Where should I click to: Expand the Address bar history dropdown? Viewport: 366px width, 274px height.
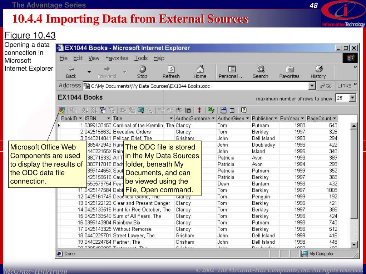[x=312, y=86]
